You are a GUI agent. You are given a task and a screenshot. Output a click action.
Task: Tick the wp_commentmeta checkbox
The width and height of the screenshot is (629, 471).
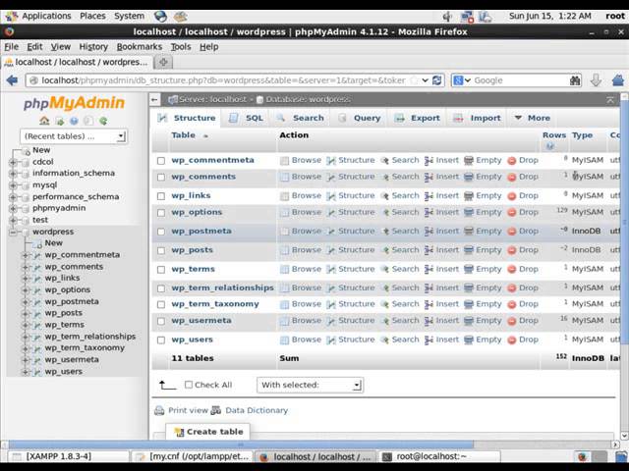tap(161, 161)
